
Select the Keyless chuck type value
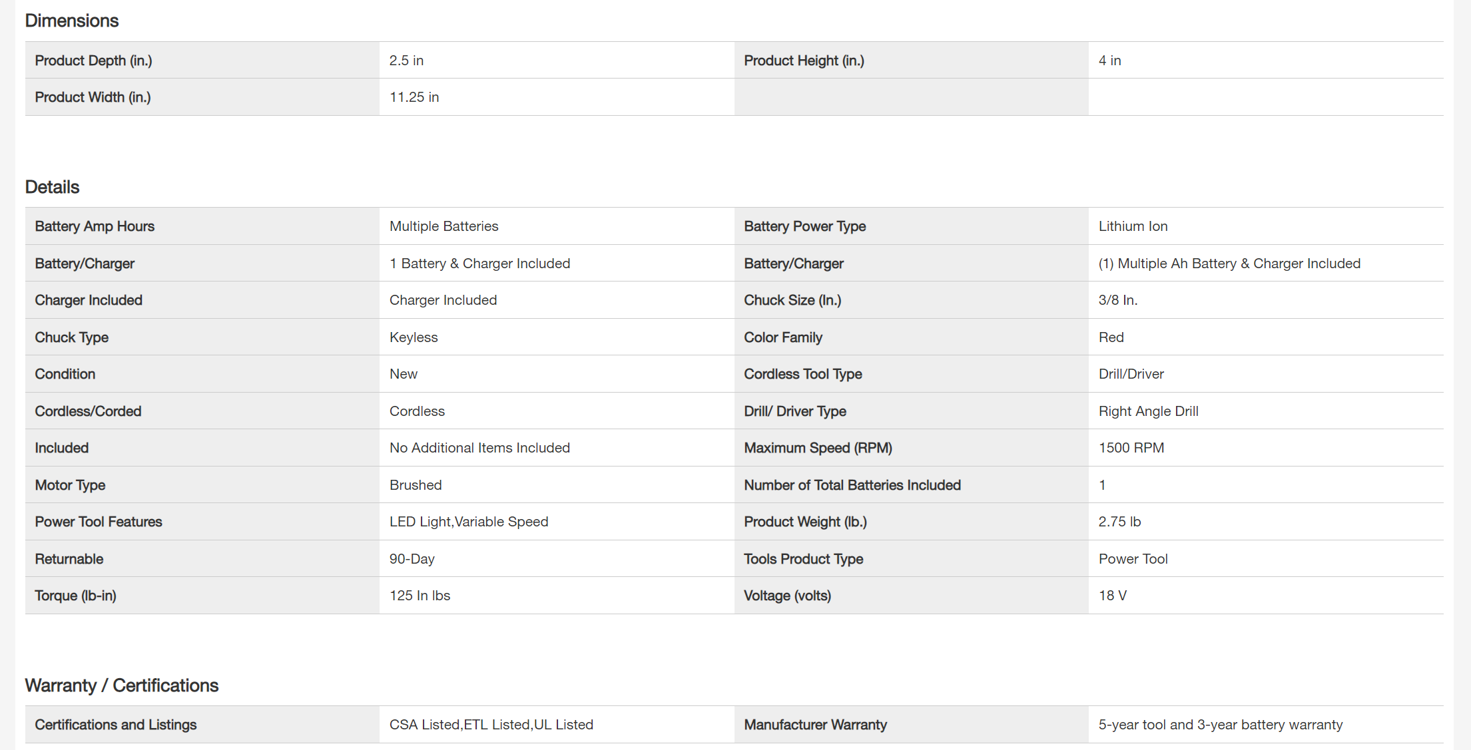pos(414,337)
